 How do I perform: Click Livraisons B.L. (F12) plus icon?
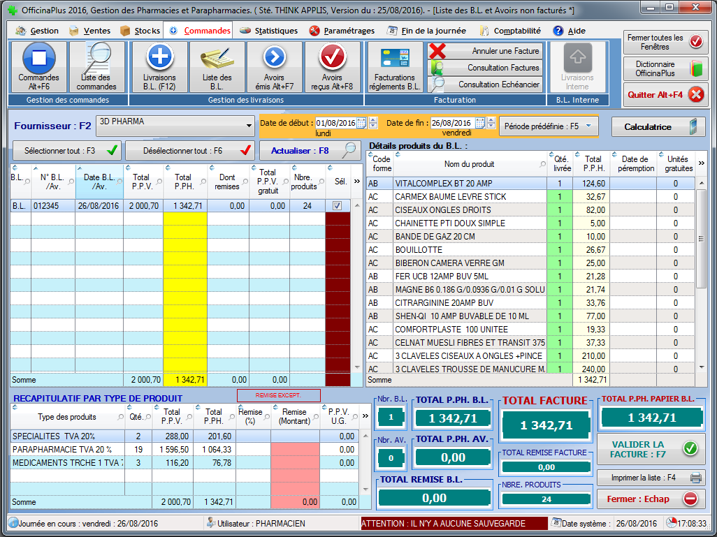click(159, 57)
